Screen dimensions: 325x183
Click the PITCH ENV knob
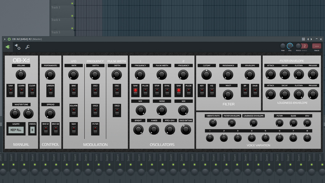[170, 130]
